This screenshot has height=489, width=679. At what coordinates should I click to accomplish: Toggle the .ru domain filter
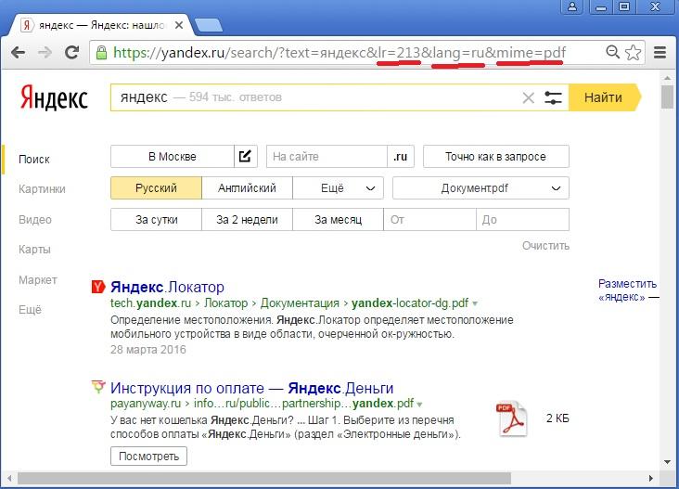pos(401,157)
